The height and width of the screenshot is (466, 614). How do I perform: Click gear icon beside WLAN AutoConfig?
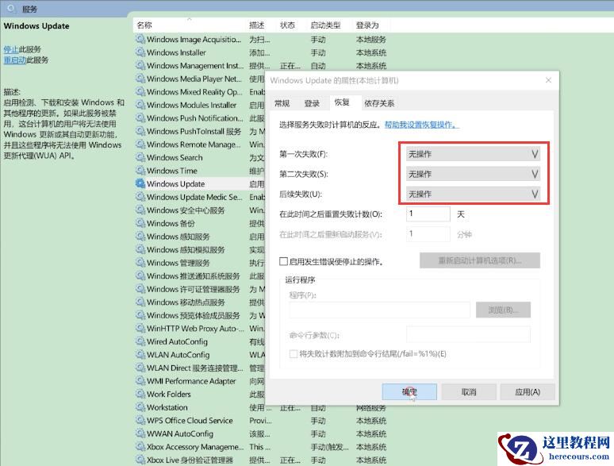pyautogui.click(x=140, y=355)
